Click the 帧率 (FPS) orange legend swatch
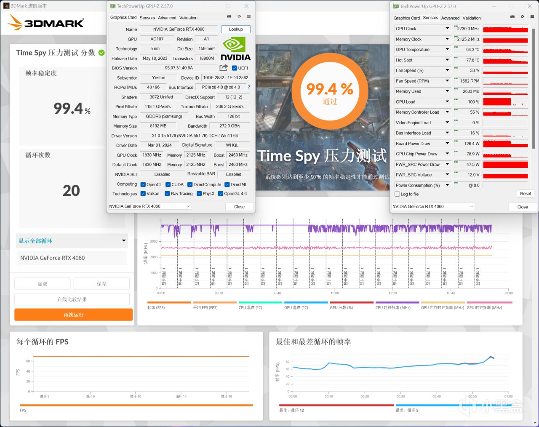Viewport: 539px width, 427px height. click(x=169, y=302)
